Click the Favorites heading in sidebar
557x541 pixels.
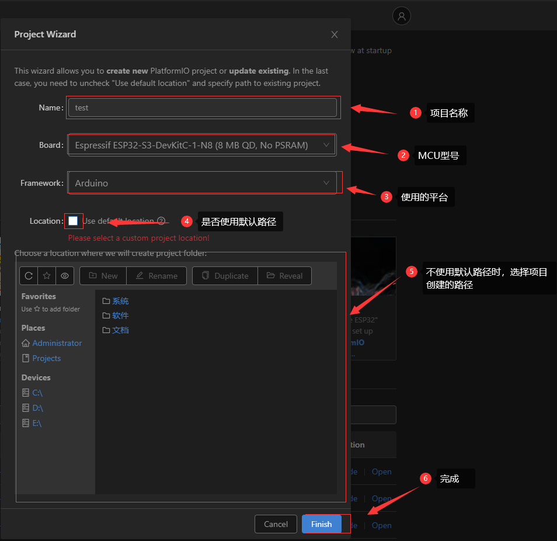pos(39,296)
